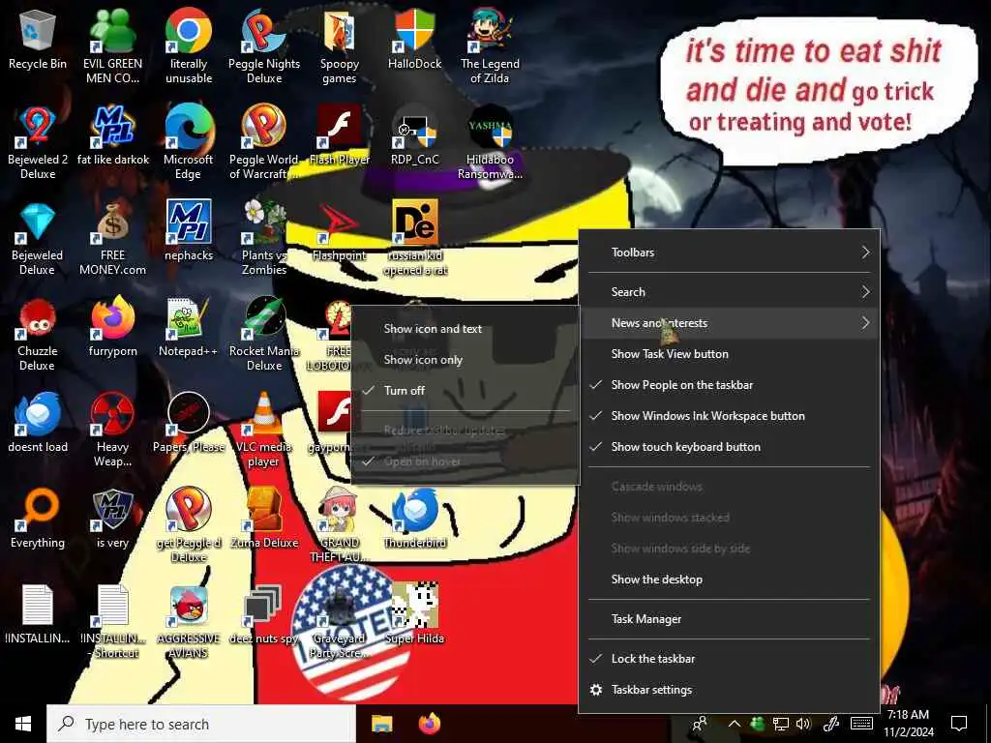The width and height of the screenshot is (991, 743).
Task: Choose Show icon and text option
Action: 465,329
